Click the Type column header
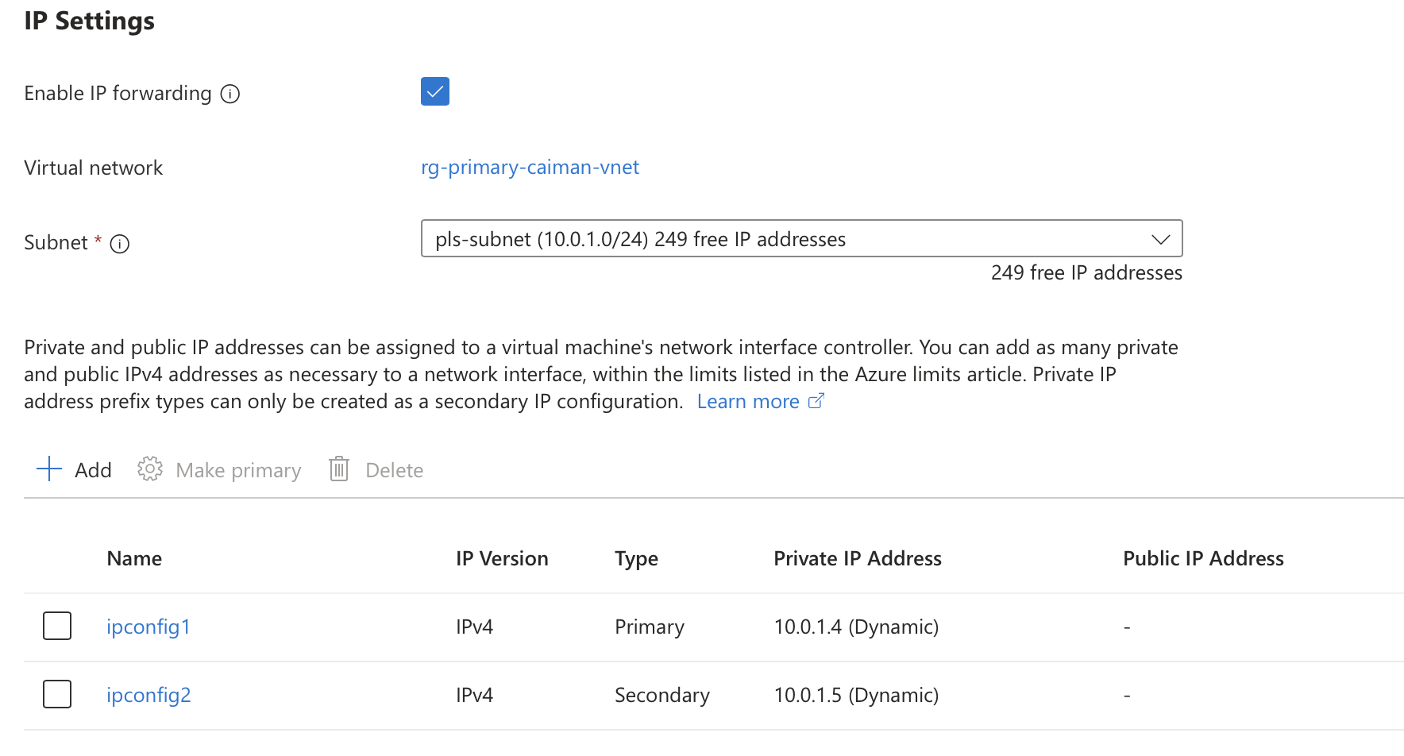1404x756 pixels. pyautogui.click(x=636, y=558)
